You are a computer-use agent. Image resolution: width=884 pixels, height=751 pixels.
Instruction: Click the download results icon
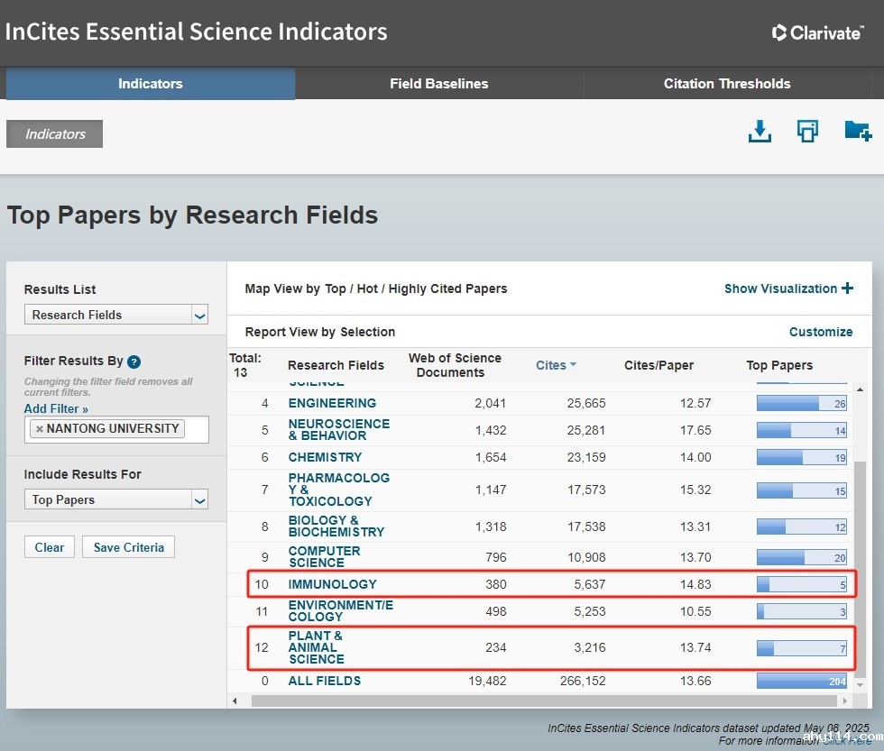tap(760, 132)
